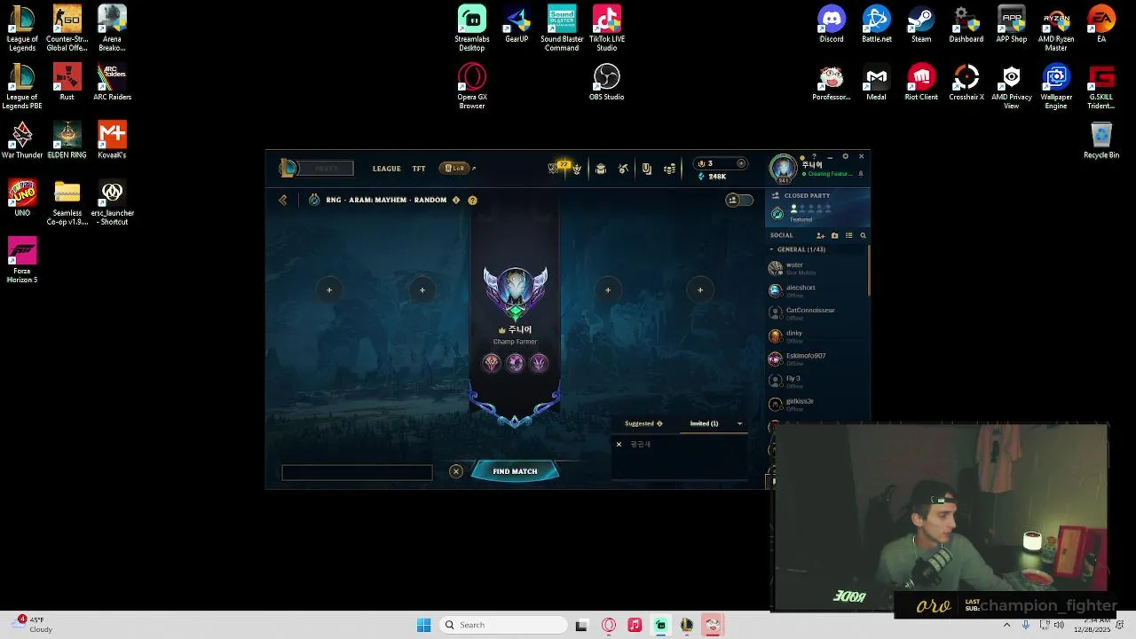Select friend 'CatConnoisseur' in list

tap(816, 313)
